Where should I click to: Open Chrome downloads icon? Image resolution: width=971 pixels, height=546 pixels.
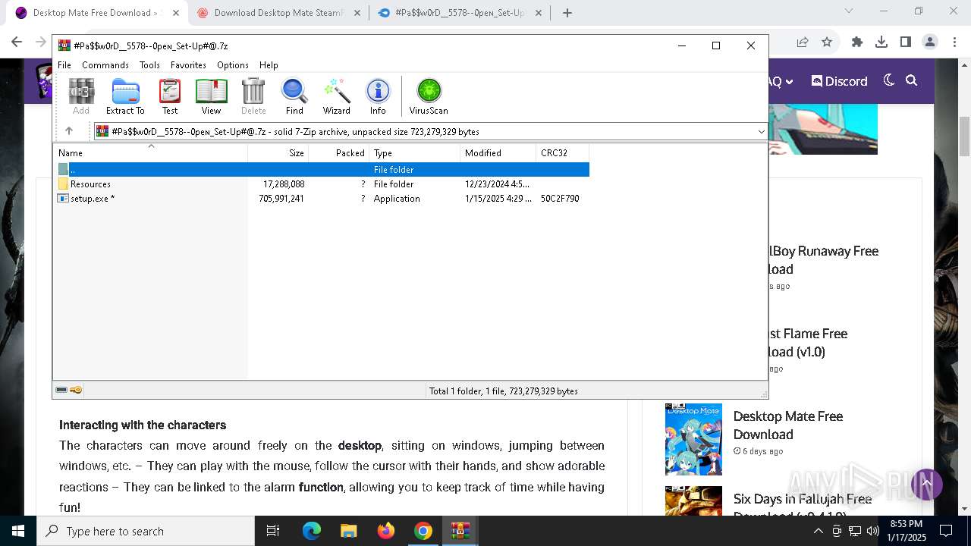881,42
